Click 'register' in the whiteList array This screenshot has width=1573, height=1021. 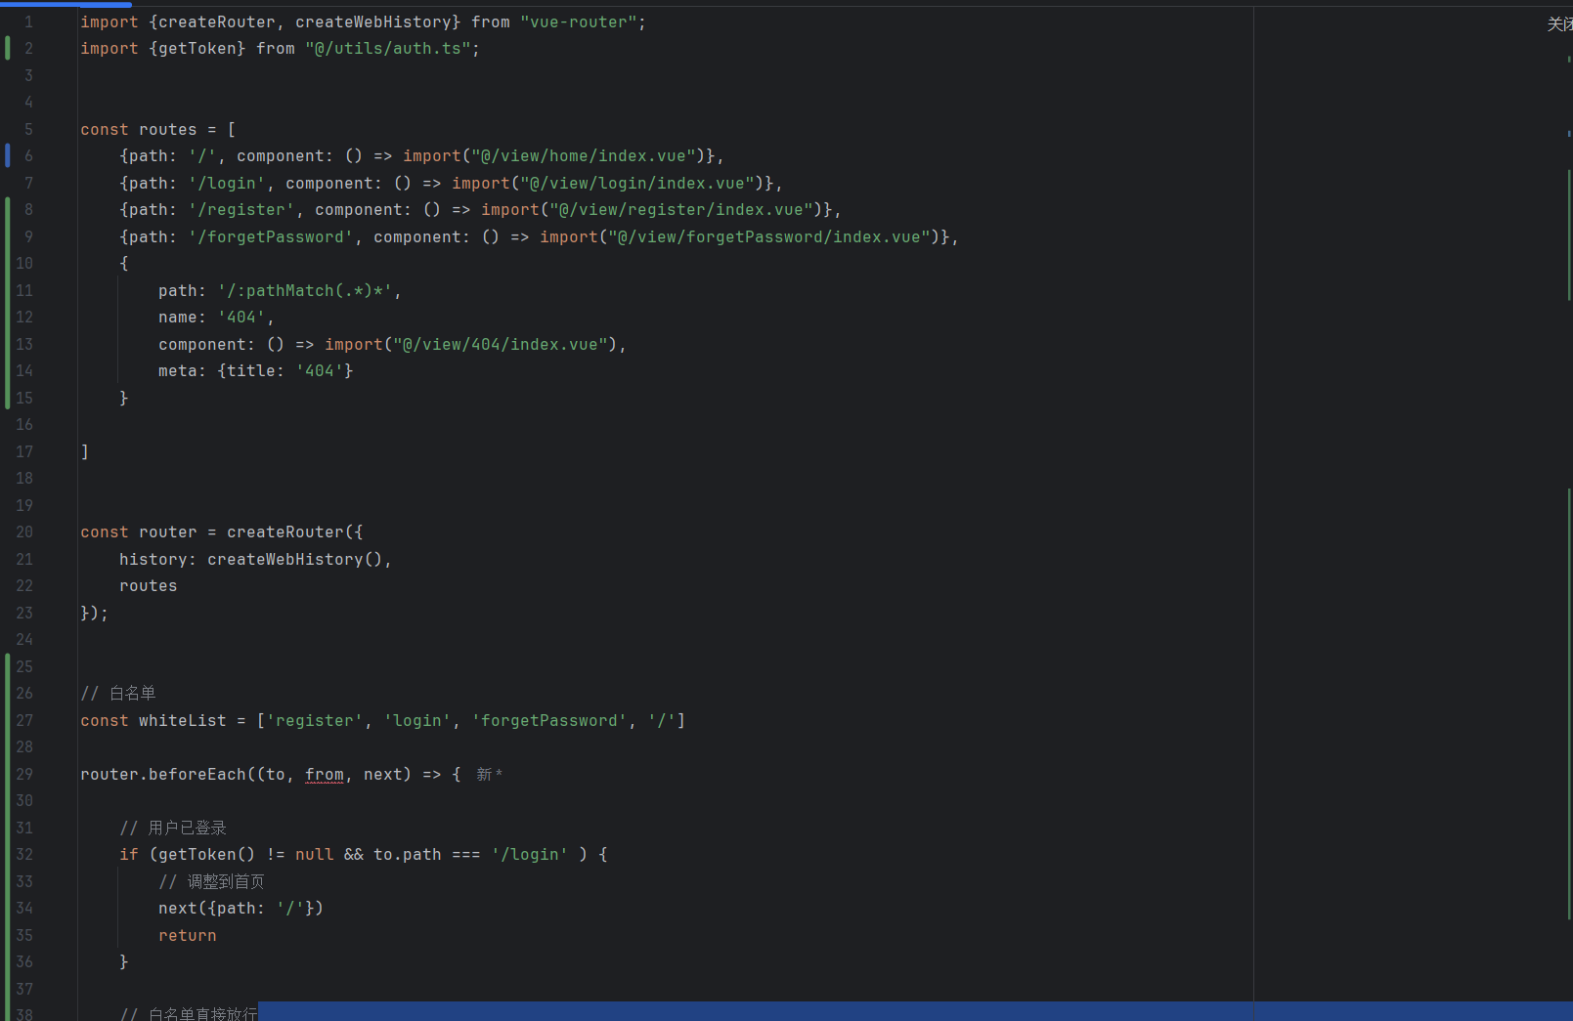315,721
